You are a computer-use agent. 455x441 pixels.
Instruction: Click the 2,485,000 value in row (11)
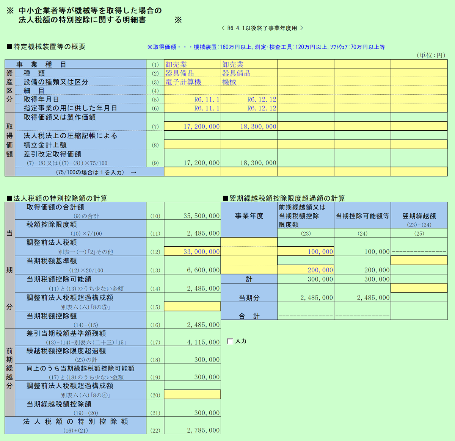click(203, 233)
